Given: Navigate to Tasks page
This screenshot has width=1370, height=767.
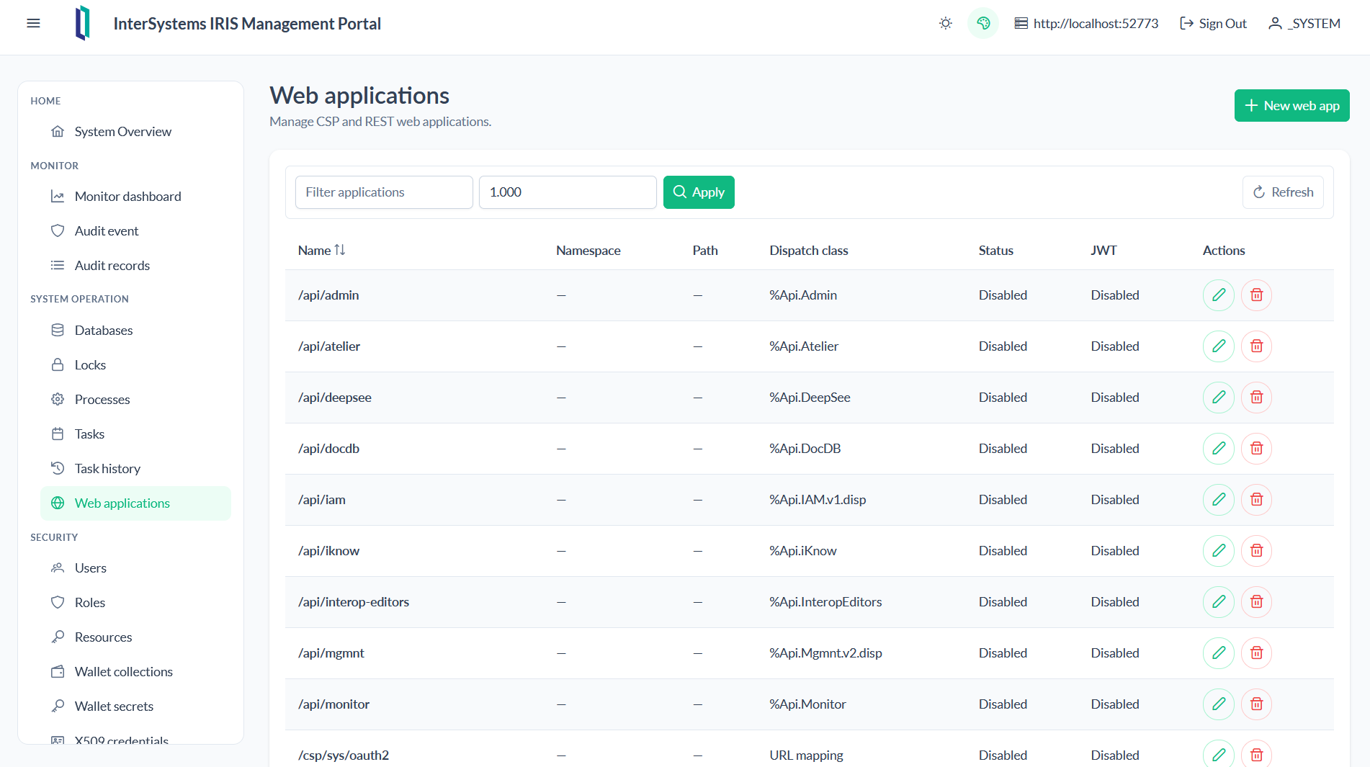Looking at the screenshot, I should [135, 434].
